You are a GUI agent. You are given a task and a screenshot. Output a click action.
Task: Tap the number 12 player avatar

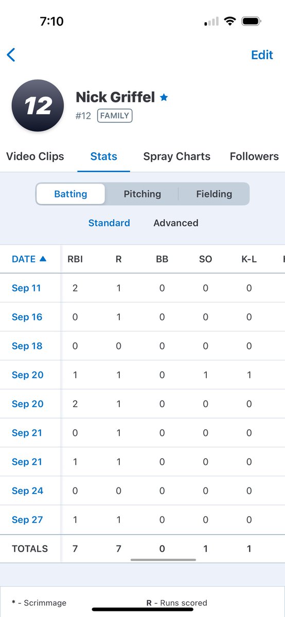pos(38,105)
